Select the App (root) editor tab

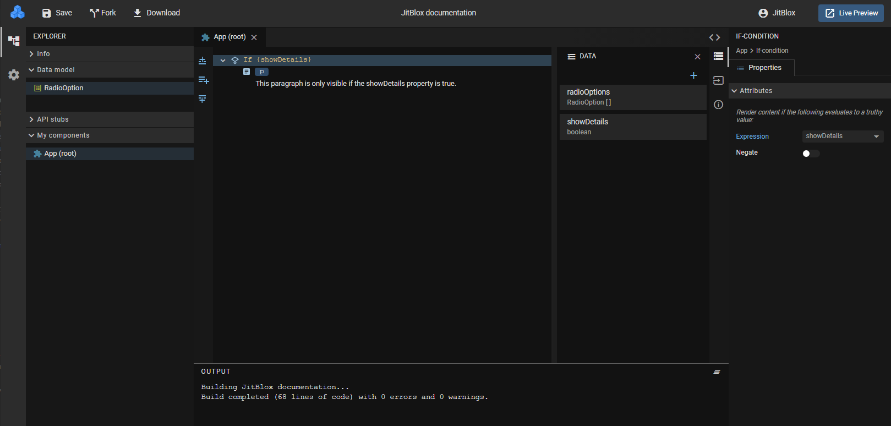pos(229,37)
